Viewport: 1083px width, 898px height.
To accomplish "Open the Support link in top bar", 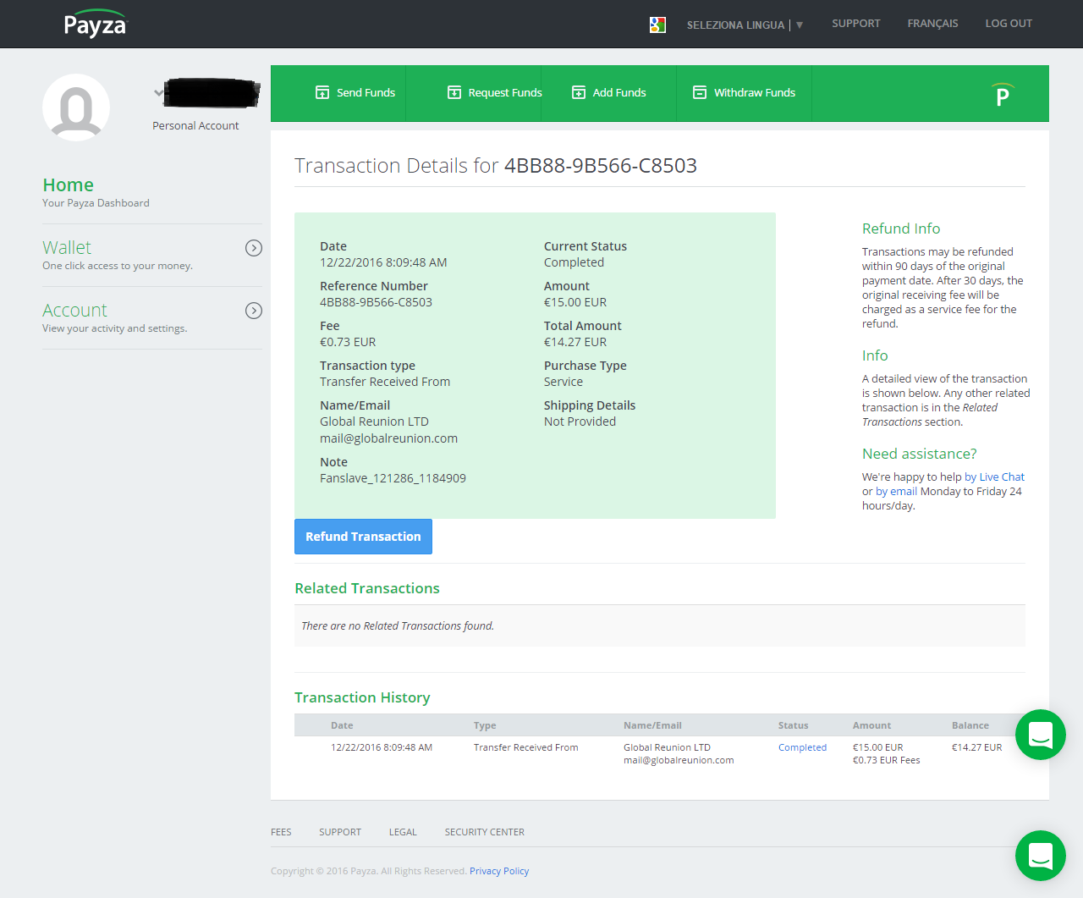I will tap(856, 24).
